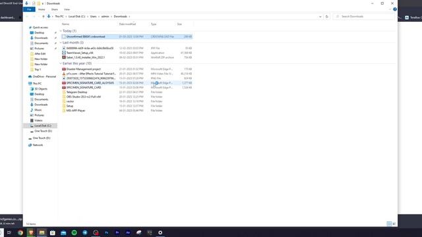This screenshot has height=237, width=422.
Task: Collapse the 'Last month (3)' file group
Action: click(61, 42)
